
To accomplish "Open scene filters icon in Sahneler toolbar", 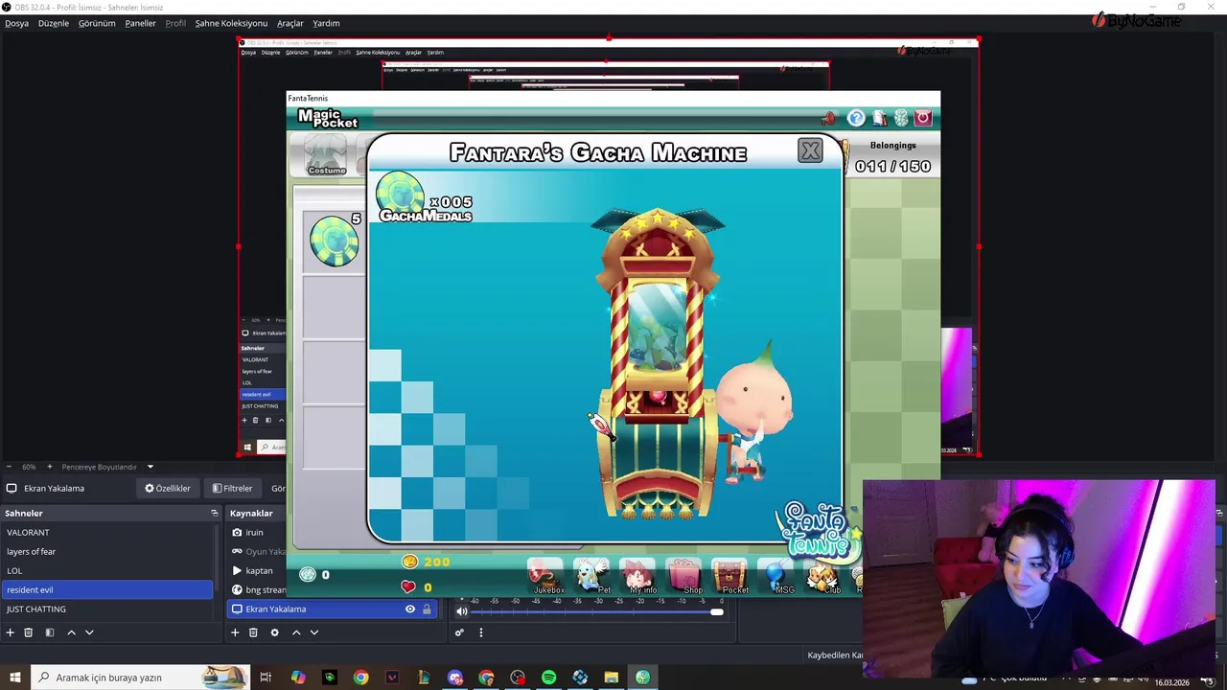I will click(50, 632).
